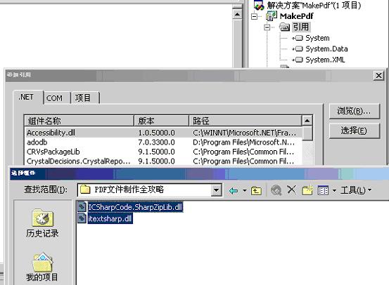The height and width of the screenshot is (285, 389).
Task: Click the Back arrow in file dialog
Action: (234, 190)
